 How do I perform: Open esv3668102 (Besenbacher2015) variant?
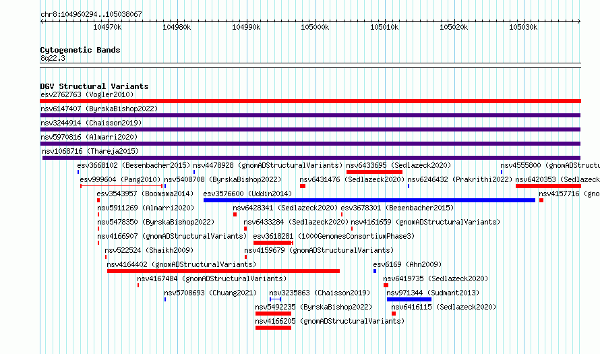133,165
